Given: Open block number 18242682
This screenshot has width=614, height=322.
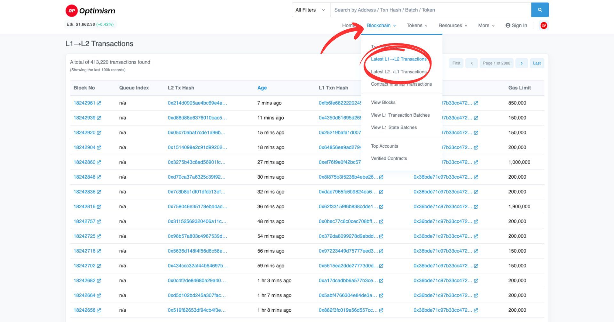Looking at the screenshot, I should click(84, 280).
